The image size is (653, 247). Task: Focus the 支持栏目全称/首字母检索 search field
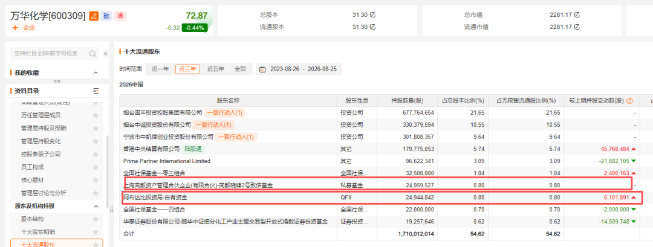point(54,54)
